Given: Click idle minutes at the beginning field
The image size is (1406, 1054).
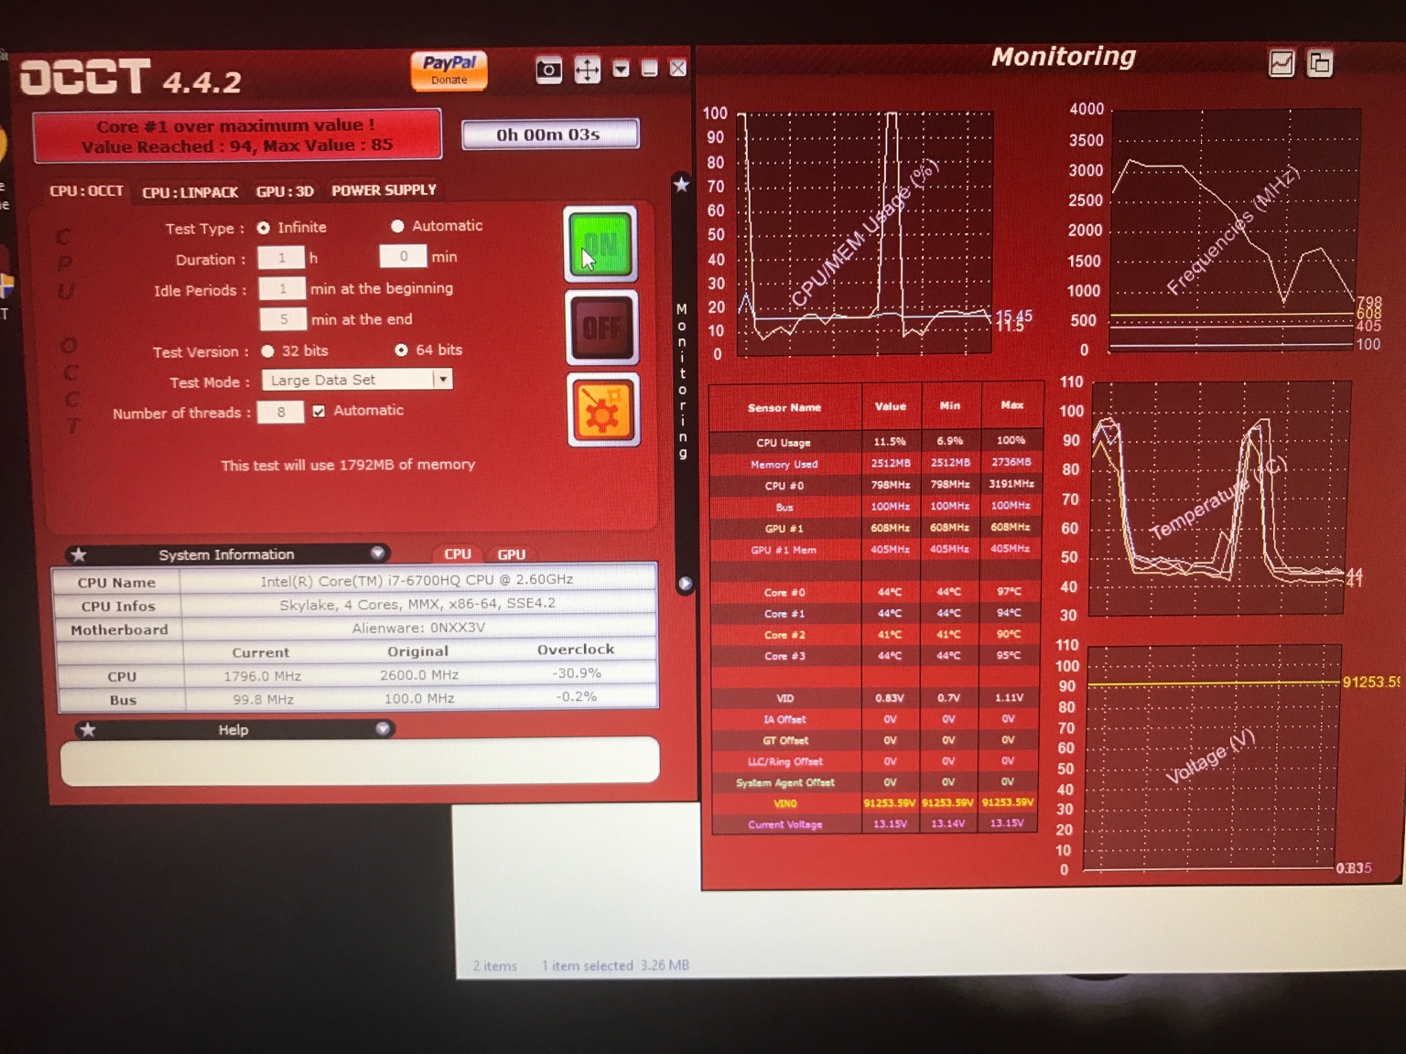Looking at the screenshot, I should (x=282, y=289).
